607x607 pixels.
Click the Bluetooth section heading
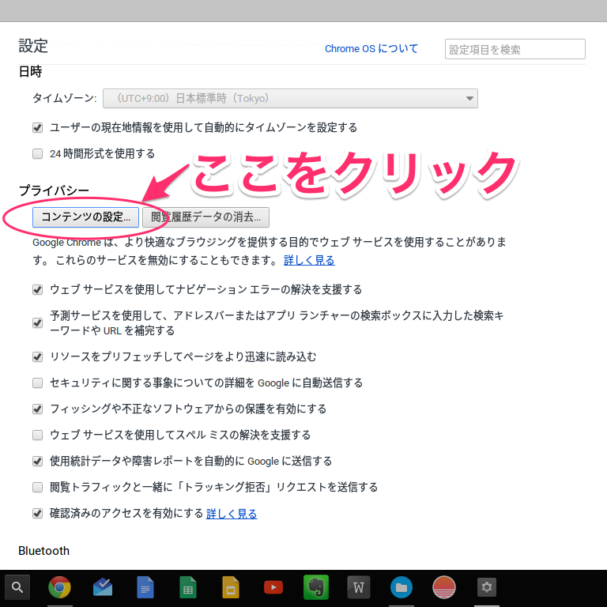(43, 551)
